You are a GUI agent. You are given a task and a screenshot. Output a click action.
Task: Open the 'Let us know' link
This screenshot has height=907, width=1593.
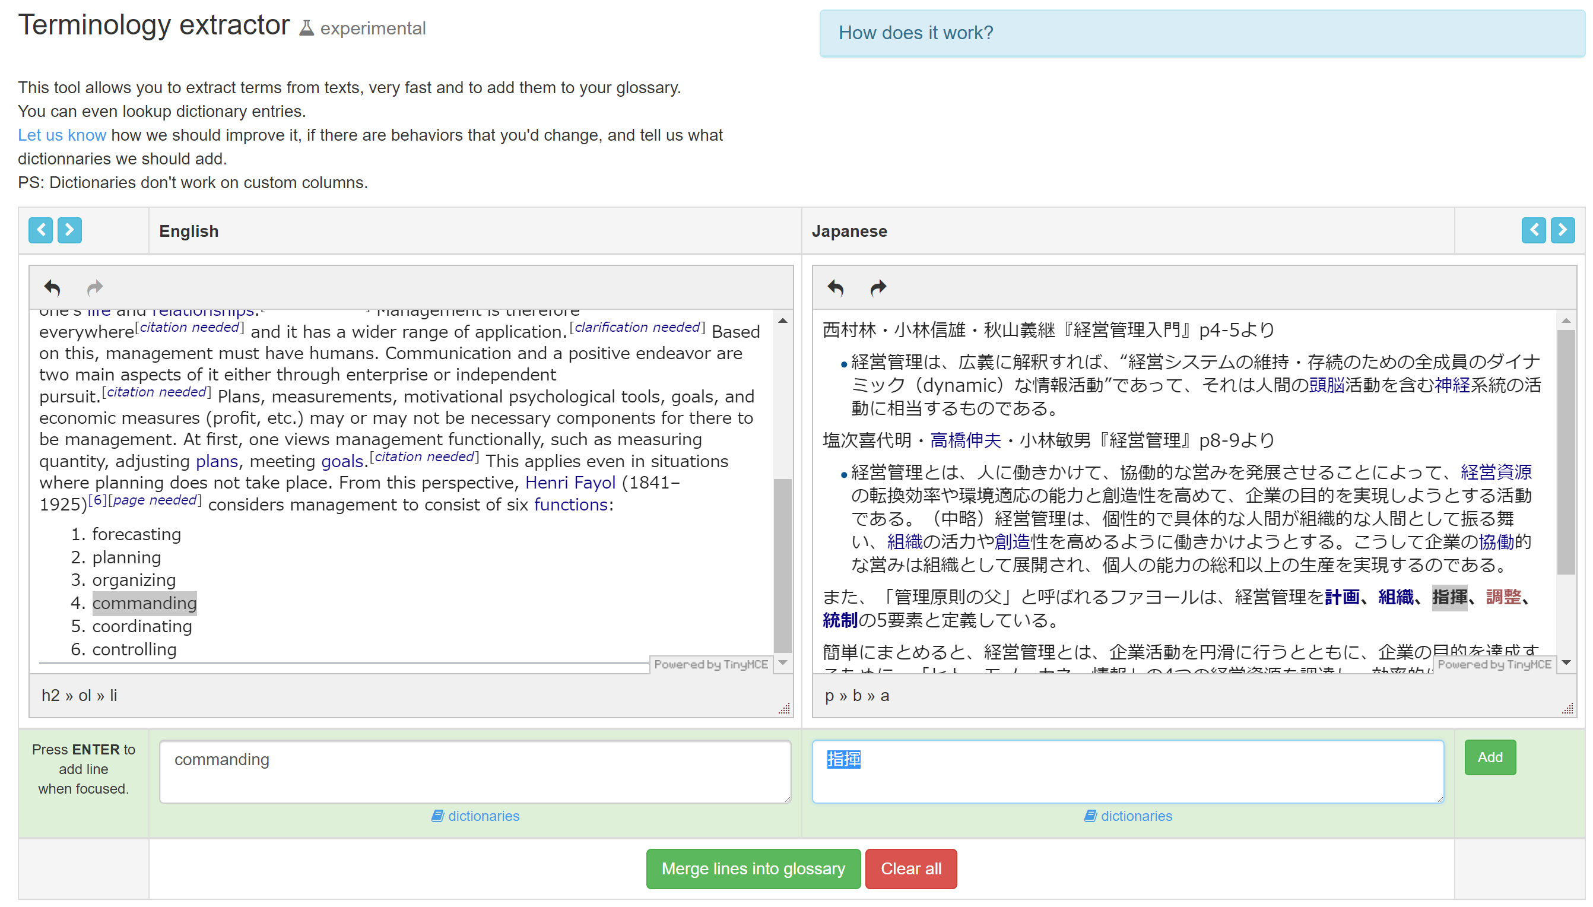(x=62, y=135)
